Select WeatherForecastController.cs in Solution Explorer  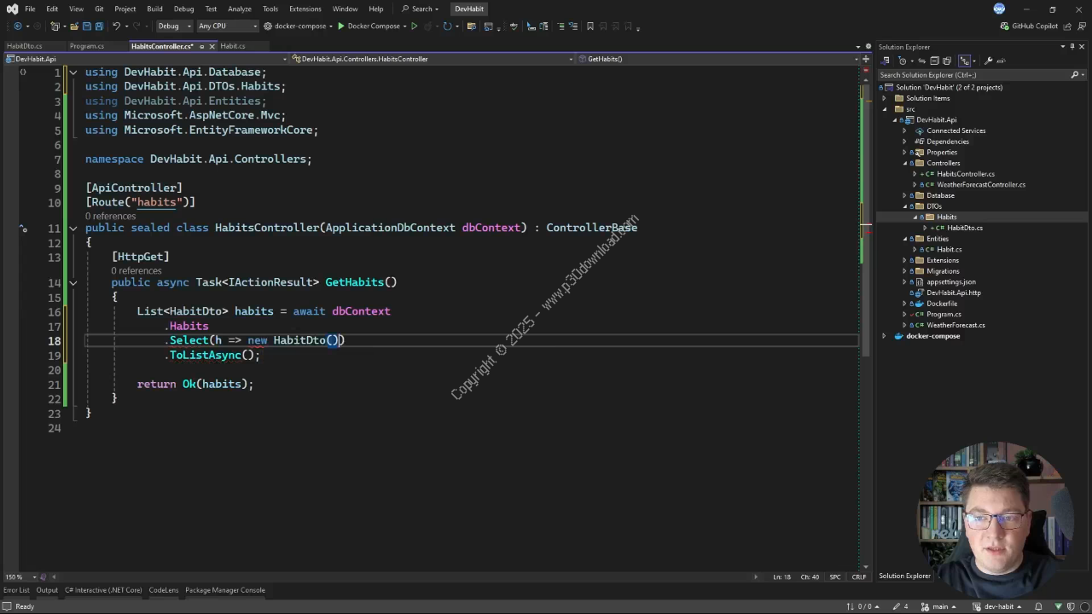[x=981, y=185]
